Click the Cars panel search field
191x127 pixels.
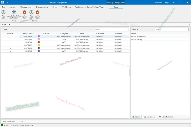pos(111,29)
